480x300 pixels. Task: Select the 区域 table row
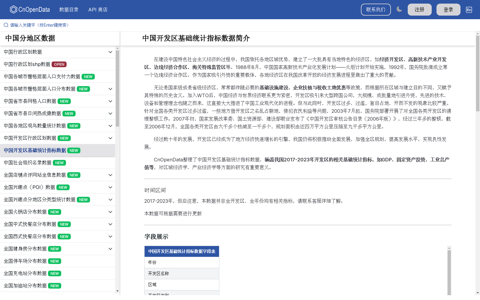click(182, 285)
